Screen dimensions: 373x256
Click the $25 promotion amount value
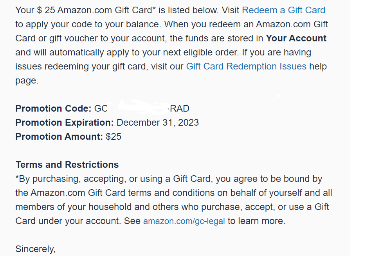pos(114,137)
